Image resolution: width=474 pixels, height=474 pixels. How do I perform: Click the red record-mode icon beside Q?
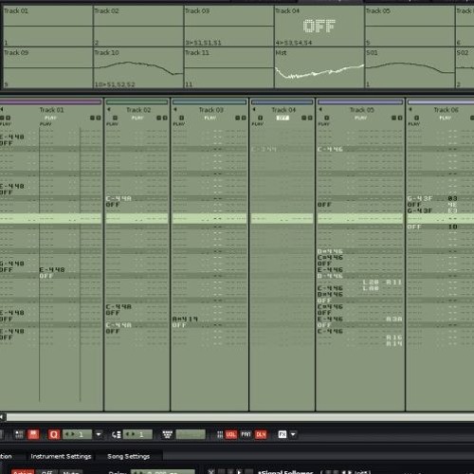click(33, 434)
